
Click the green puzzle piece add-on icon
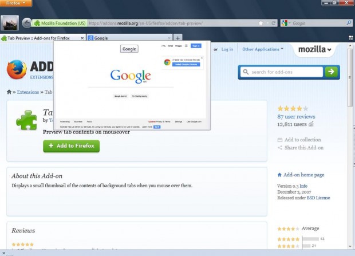point(26,120)
